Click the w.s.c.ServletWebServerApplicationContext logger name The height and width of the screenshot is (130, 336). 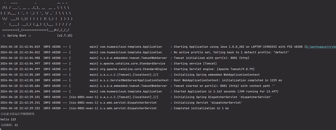click(134, 80)
